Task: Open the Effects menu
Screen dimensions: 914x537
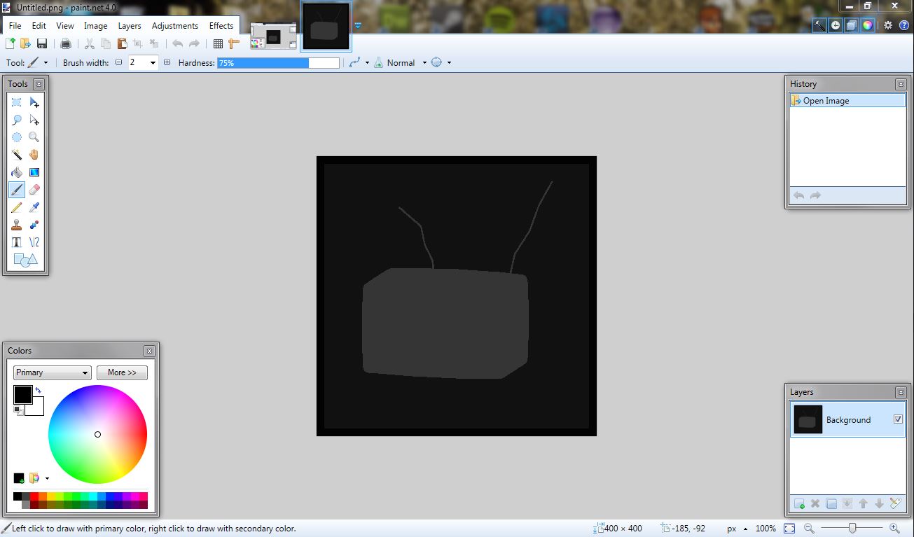Action: tap(221, 26)
